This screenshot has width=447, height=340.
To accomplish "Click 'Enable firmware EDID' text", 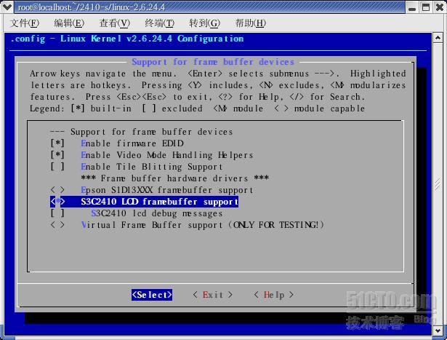I will click(132, 143).
